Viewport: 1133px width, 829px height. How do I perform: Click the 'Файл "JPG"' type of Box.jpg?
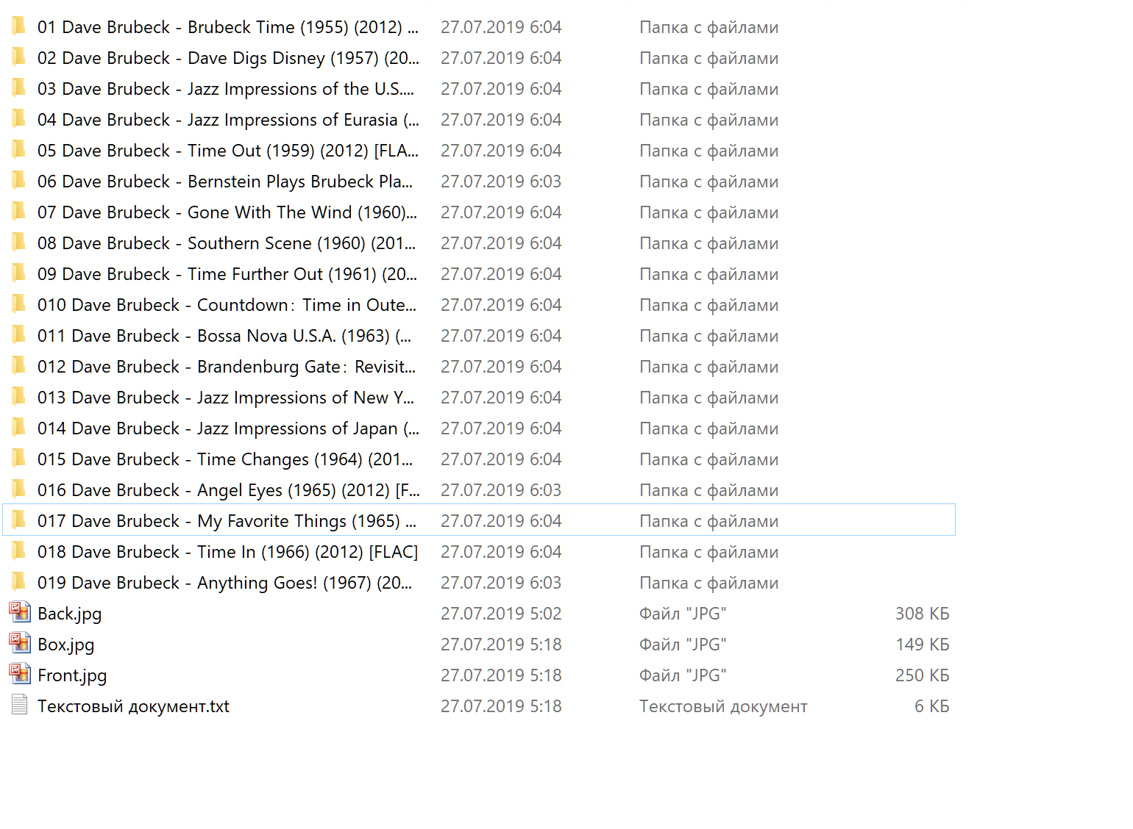coord(683,645)
